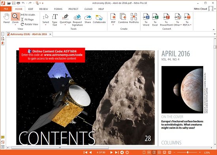
Task: Open the Portfolio tool
Action: click(134, 18)
